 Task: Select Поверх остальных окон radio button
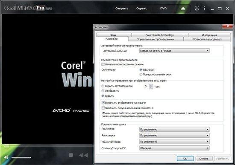pyautogui.click(x=141, y=74)
